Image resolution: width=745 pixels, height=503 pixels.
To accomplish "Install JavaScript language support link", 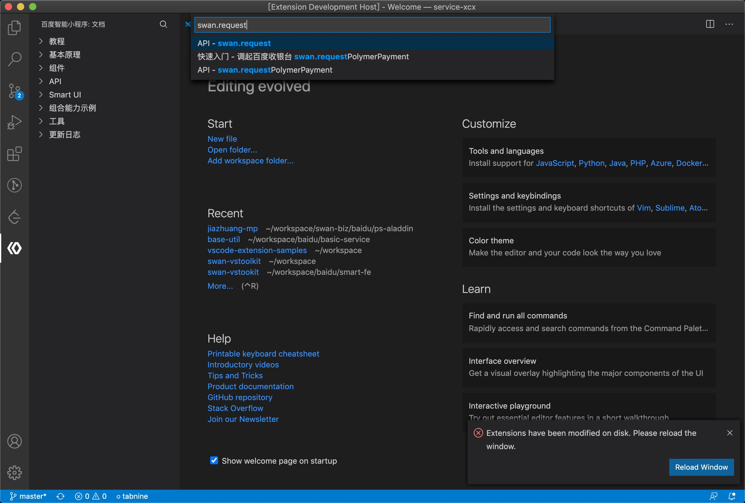I will [x=555, y=163].
